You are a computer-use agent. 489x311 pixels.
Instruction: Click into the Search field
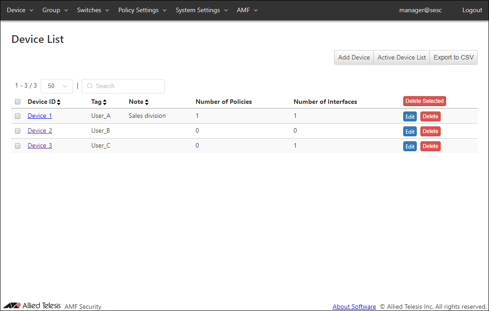point(126,86)
